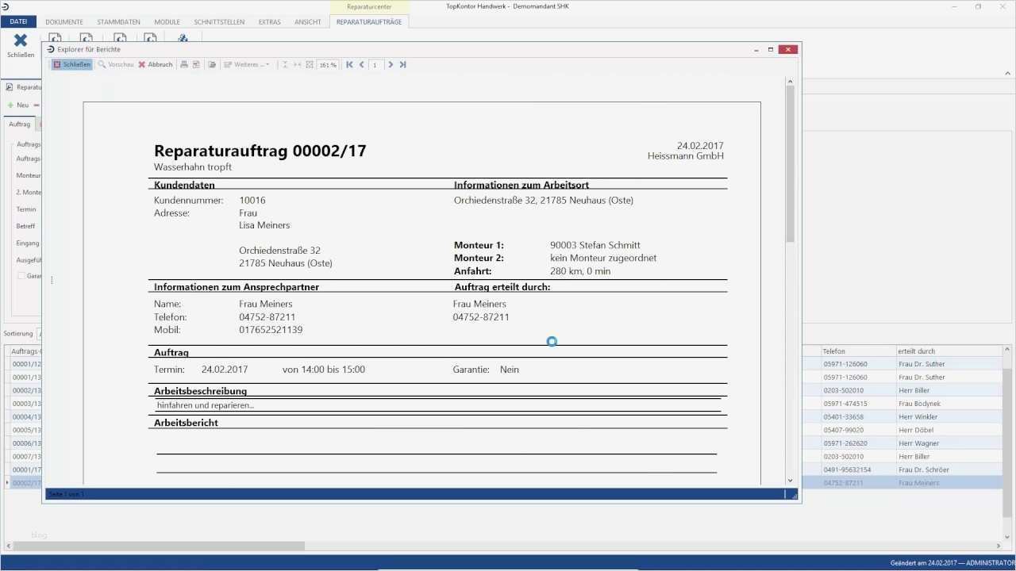Click the export report icon
Viewport: 1016px width, 571px height.
212,64
